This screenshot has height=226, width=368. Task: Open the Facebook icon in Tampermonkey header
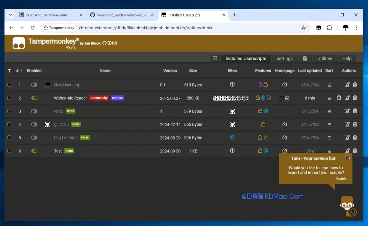point(109,43)
